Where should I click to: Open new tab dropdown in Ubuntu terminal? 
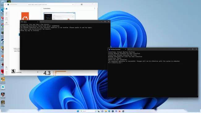[x=43, y=22]
